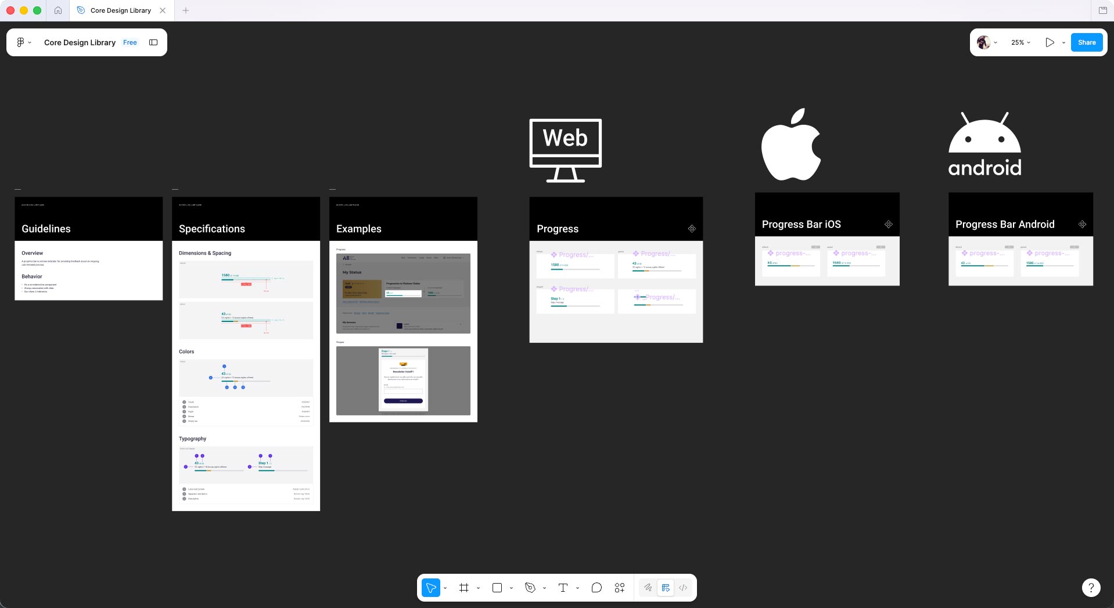Open the Help and resources button
This screenshot has height=608, width=1114.
pos(1091,588)
